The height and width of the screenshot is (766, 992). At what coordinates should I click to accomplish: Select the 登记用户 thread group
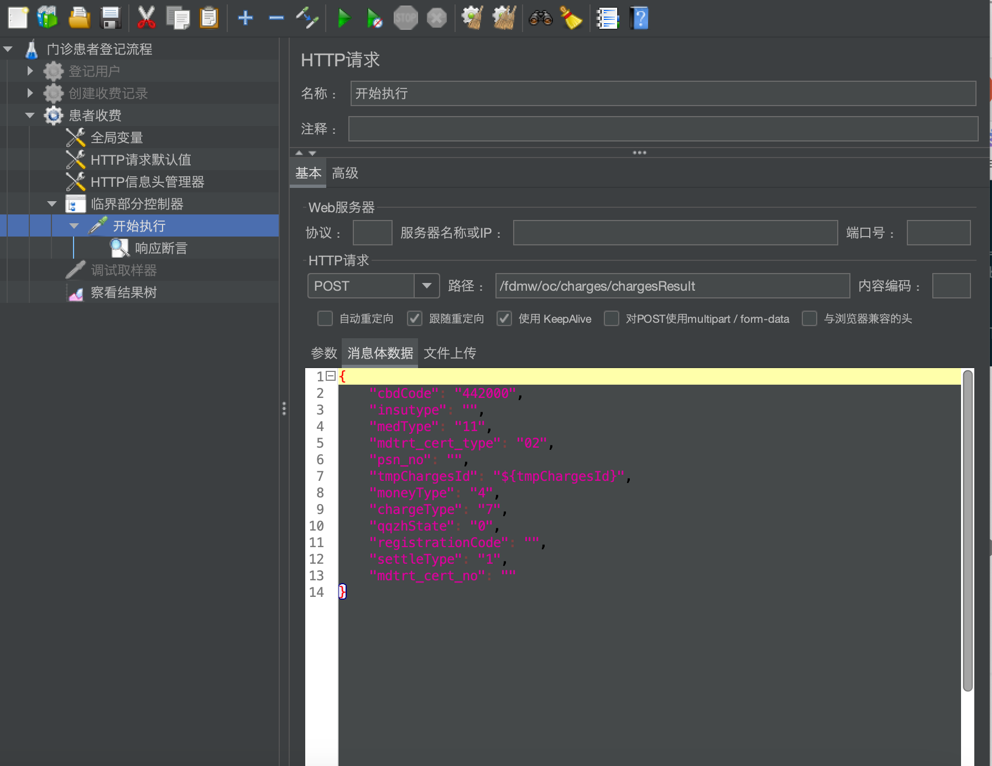coord(94,71)
